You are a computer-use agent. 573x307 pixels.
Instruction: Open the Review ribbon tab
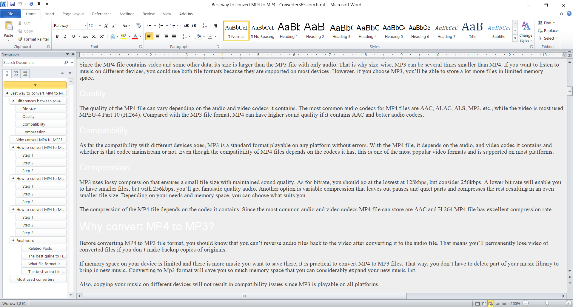[x=148, y=14]
